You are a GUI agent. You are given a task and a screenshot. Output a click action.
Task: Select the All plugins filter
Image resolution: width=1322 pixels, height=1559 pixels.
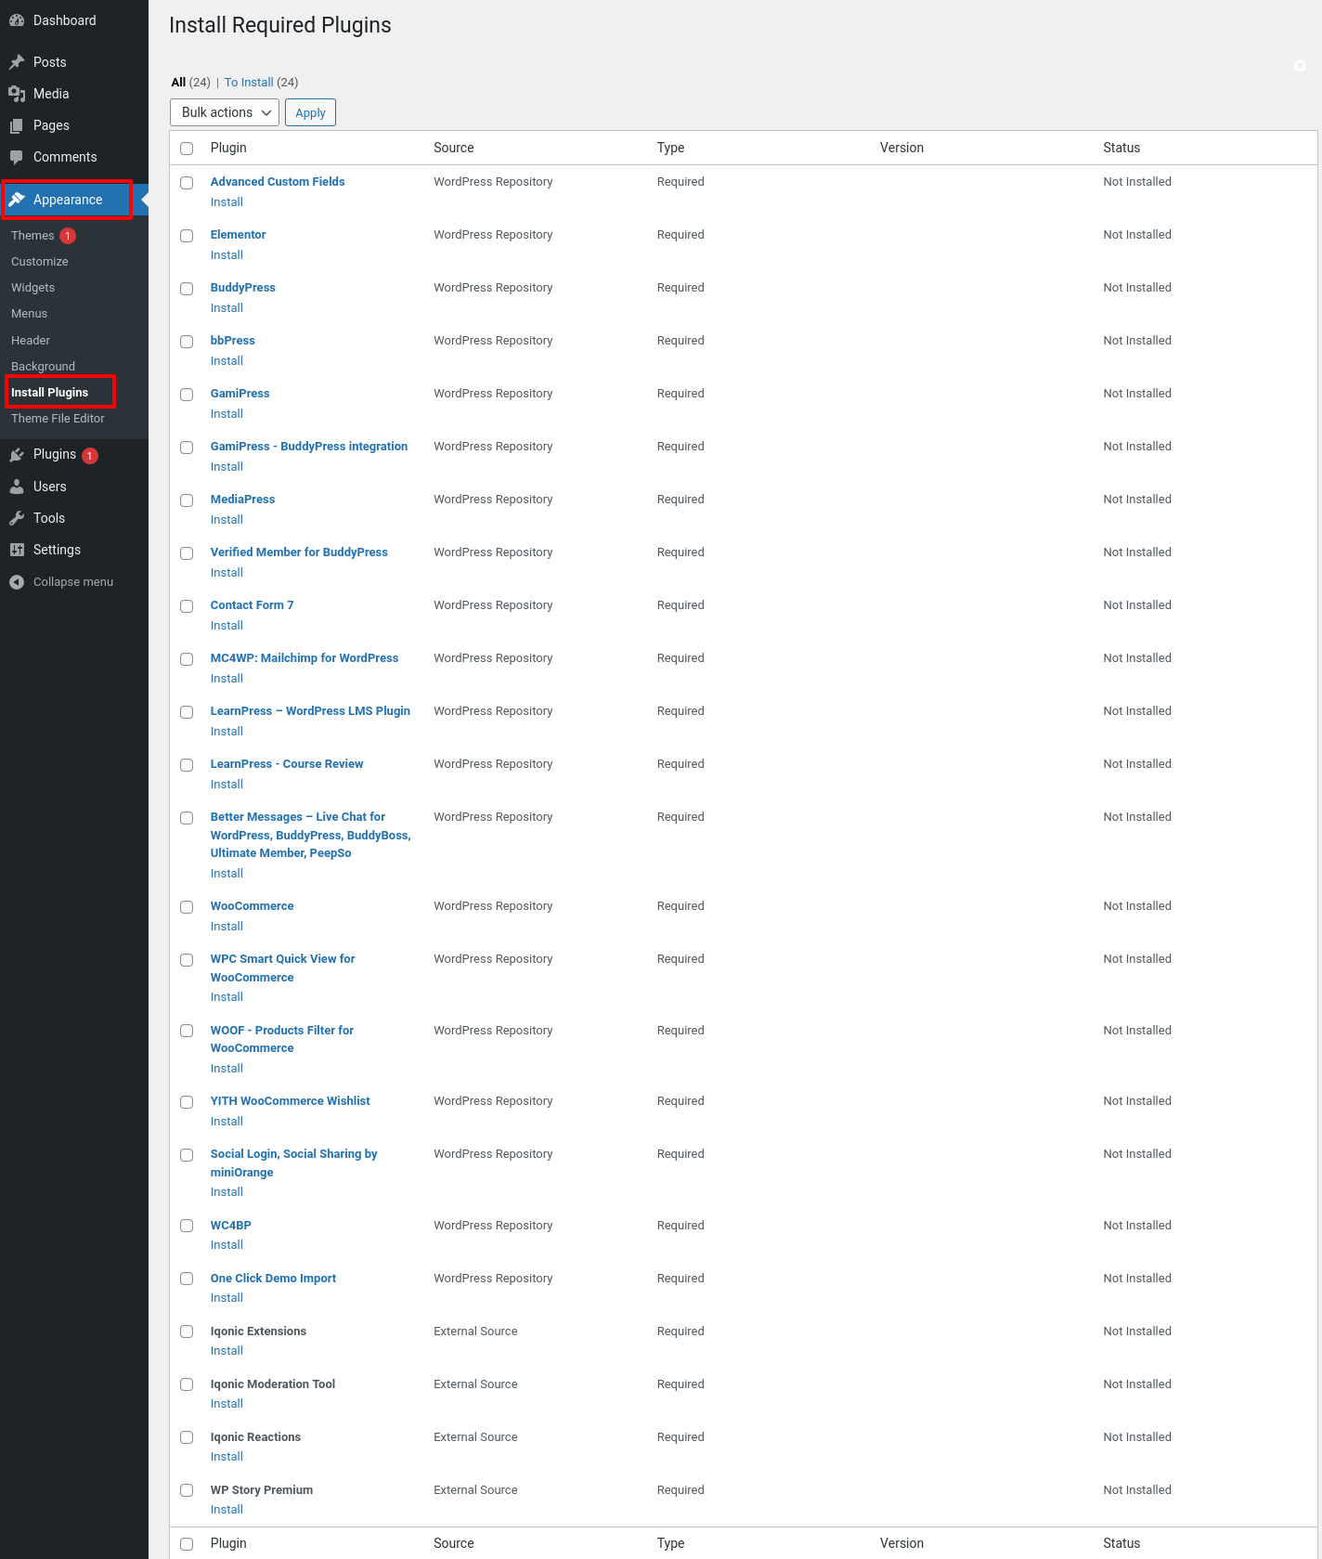178,83
